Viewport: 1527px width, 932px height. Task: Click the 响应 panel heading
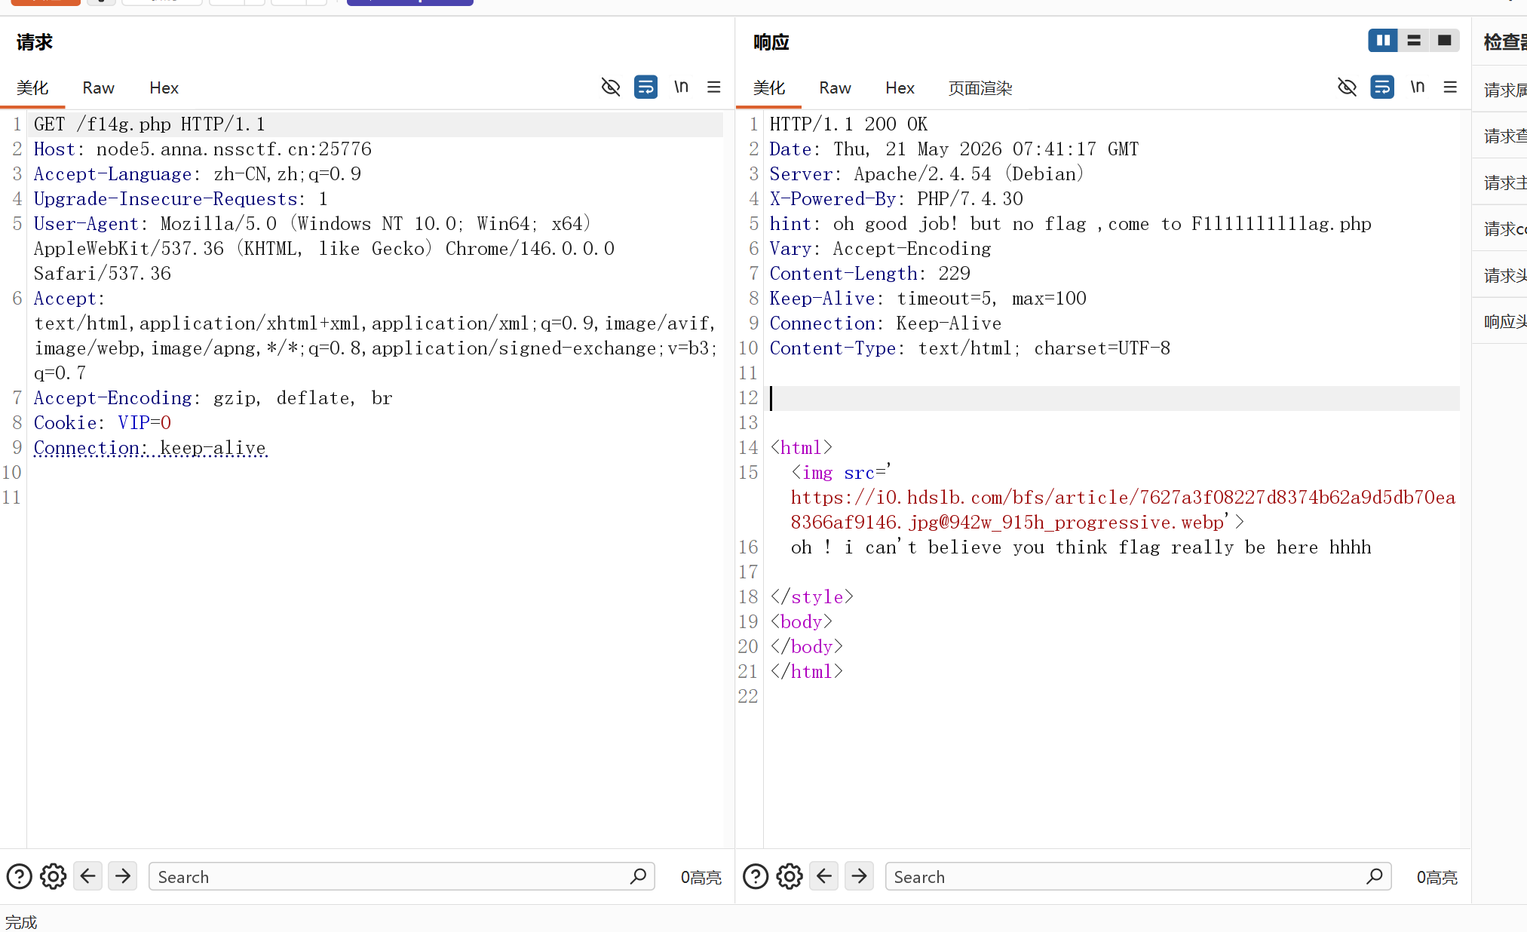pos(771,42)
